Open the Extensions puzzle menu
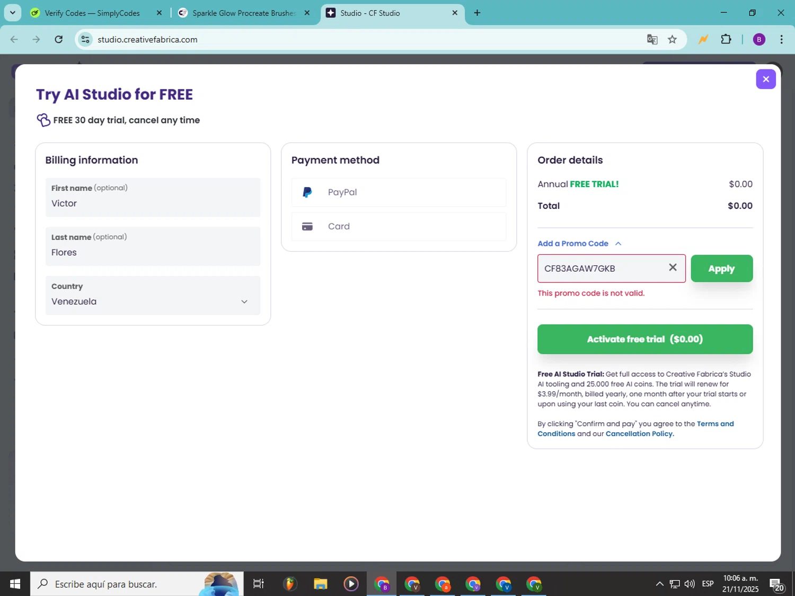The height and width of the screenshot is (596, 795). [x=726, y=39]
